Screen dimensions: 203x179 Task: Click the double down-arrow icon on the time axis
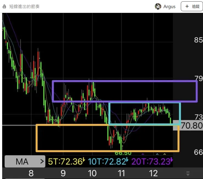pos(188,174)
